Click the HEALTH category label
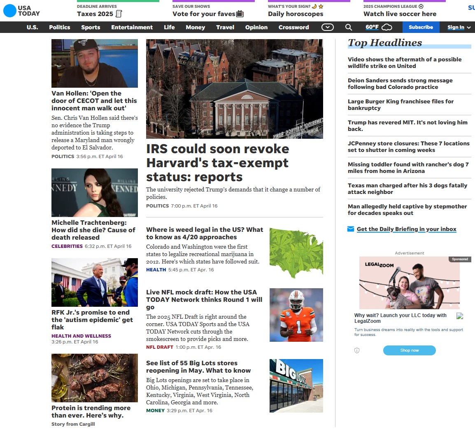This screenshot has height=434, width=475. tap(156, 270)
